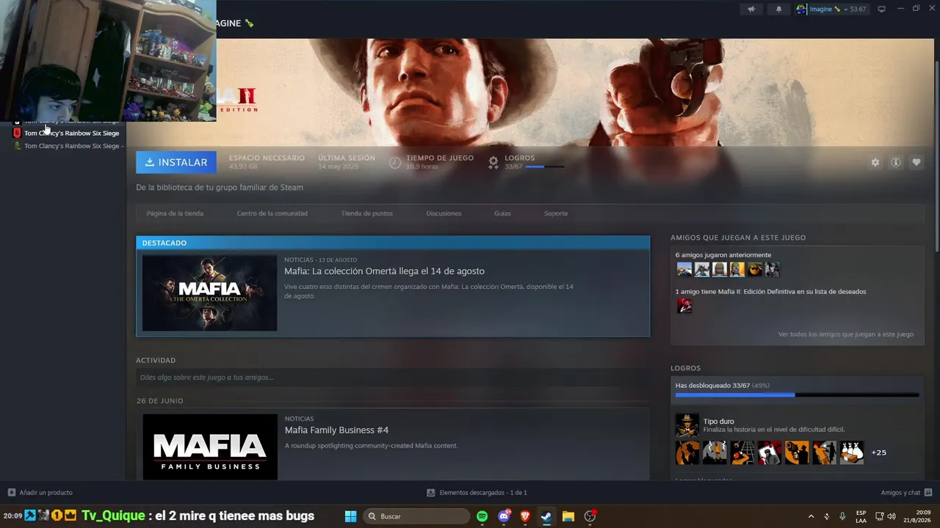Select the playing card achievement icon
The width and height of the screenshot is (940, 528).
point(769,452)
